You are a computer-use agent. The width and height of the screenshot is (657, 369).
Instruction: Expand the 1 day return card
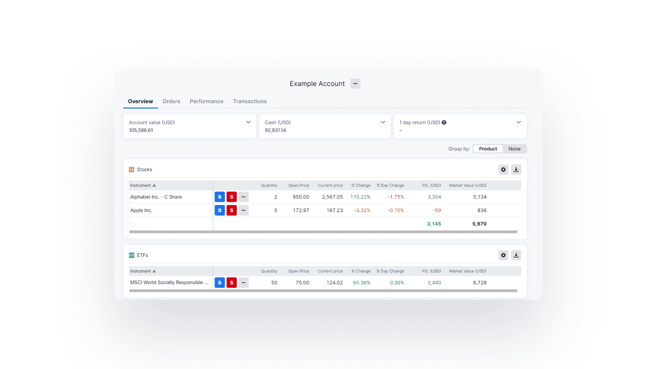[519, 122]
